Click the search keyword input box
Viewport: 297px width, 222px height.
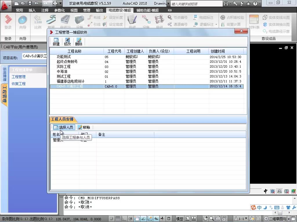[x=196, y=4]
